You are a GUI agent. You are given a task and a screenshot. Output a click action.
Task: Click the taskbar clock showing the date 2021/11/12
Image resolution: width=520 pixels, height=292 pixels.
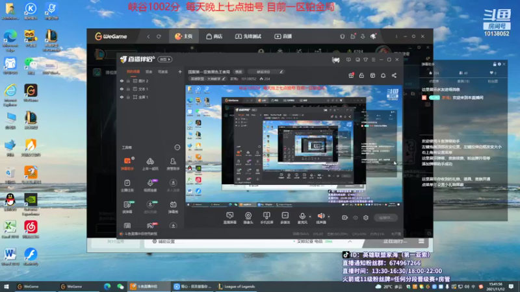click(x=495, y=287)
